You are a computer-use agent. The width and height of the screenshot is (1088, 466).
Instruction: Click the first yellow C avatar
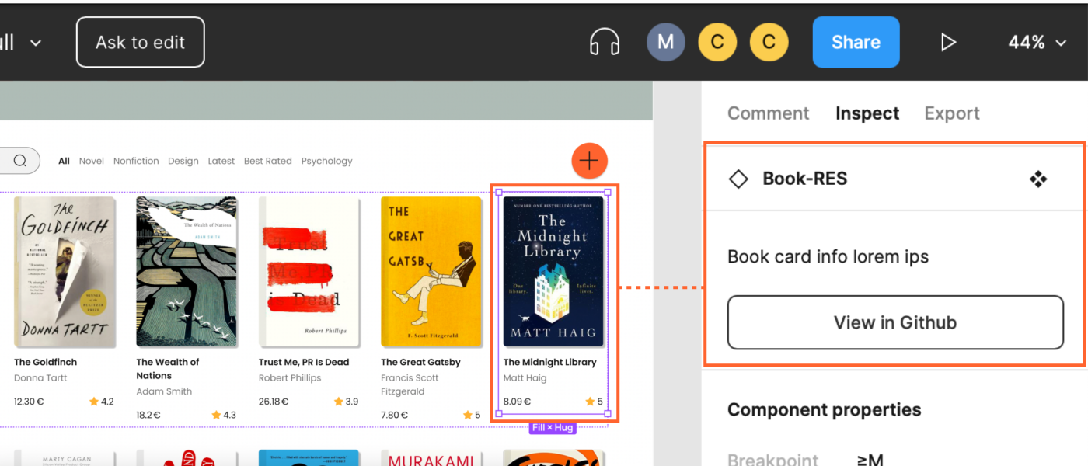pos(717,42)
